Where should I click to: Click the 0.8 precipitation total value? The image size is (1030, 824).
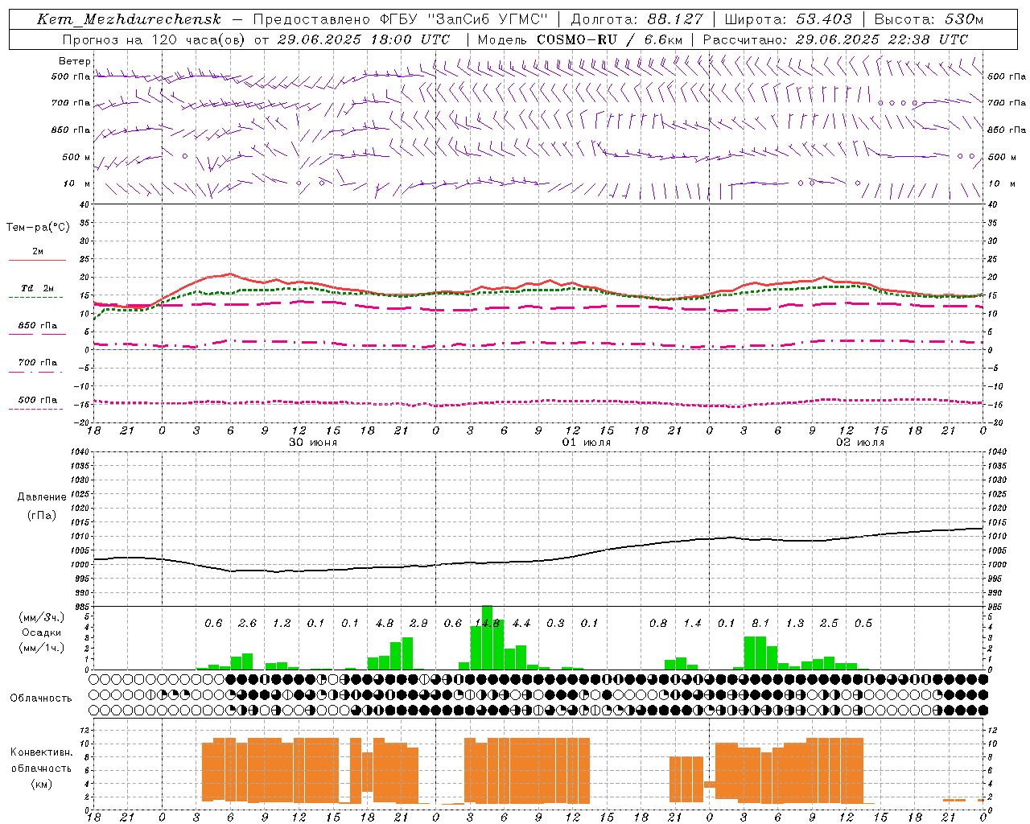[x=658, y=624]
